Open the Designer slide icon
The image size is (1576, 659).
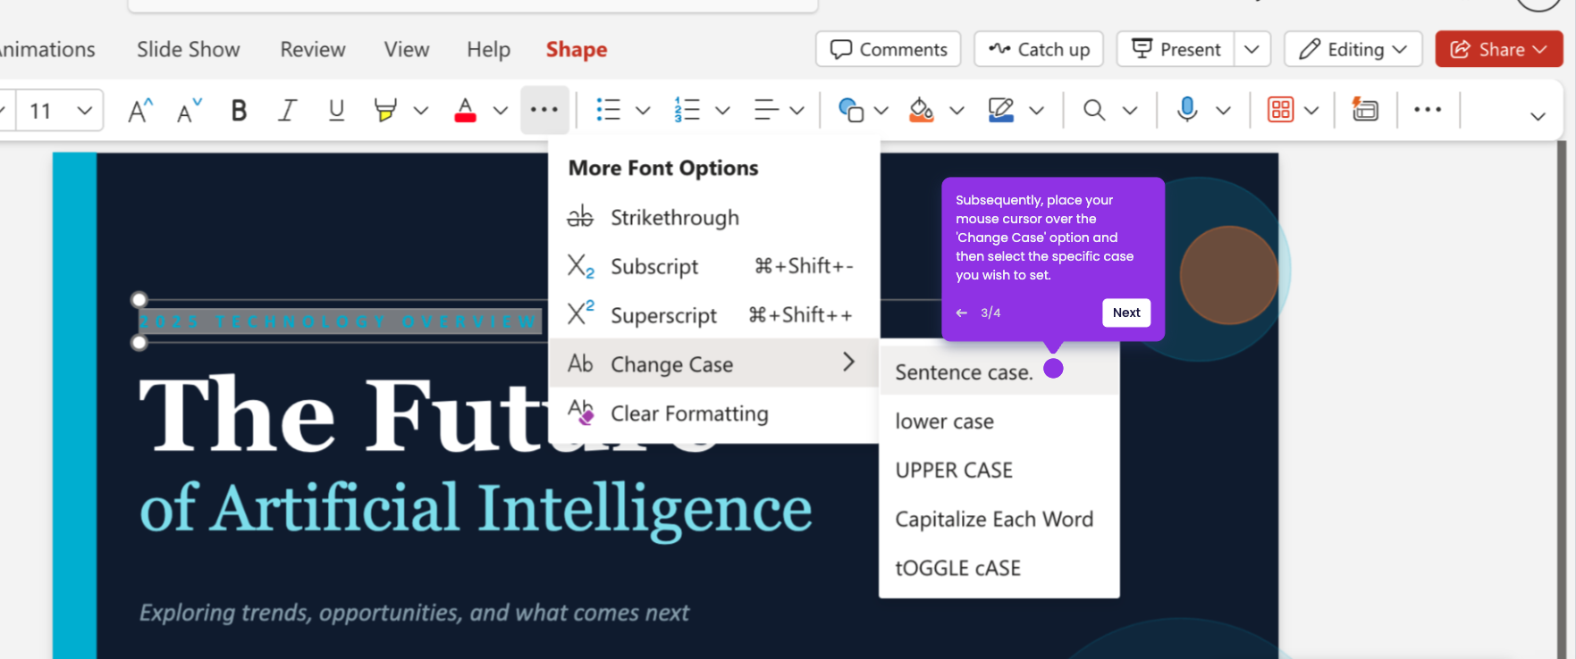[x=1365, y=110]
